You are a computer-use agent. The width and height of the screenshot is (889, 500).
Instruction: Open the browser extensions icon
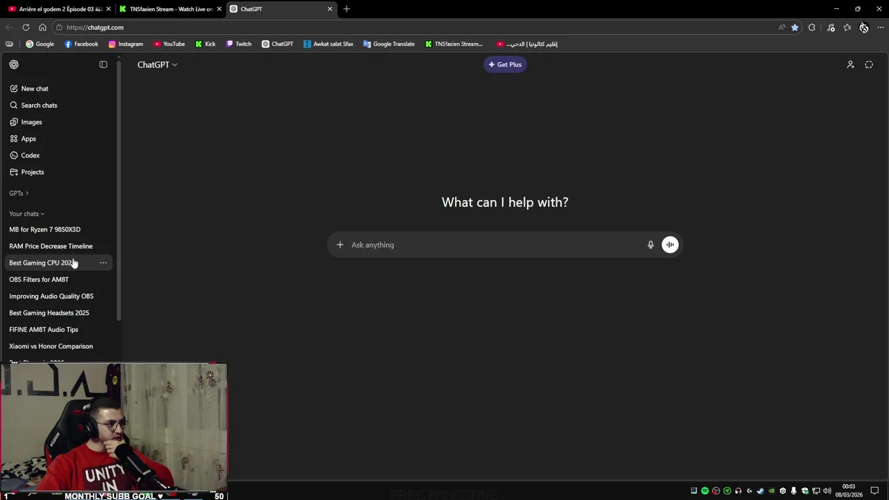click(812, 27)
